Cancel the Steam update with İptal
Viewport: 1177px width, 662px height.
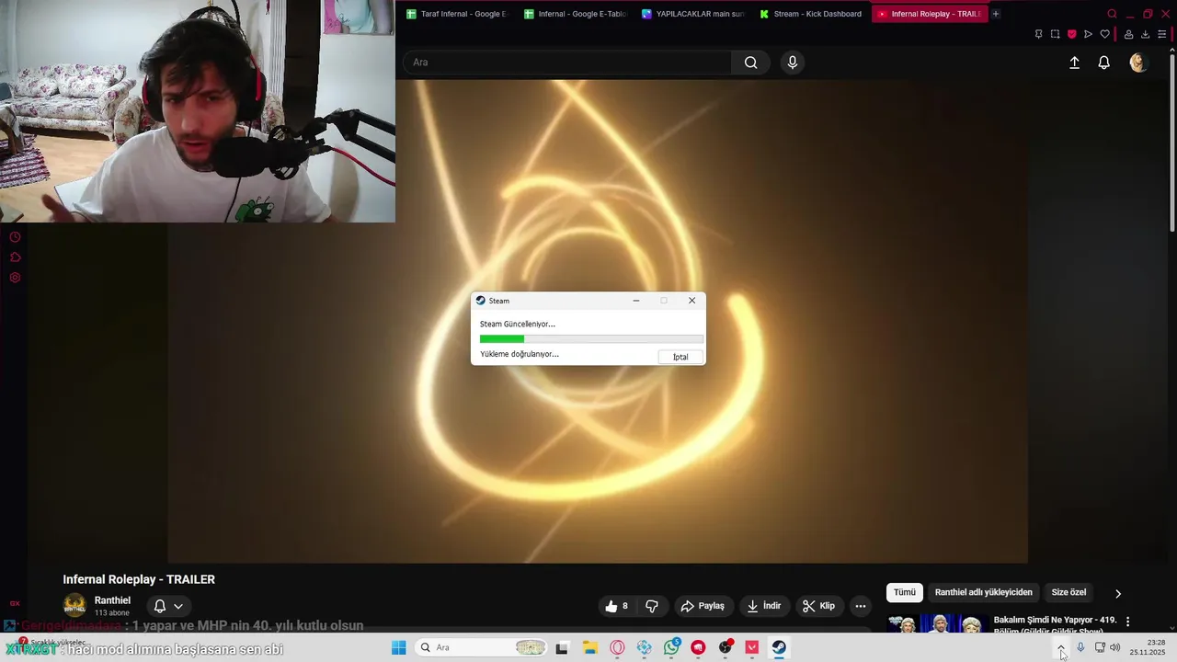click(680, 357)
